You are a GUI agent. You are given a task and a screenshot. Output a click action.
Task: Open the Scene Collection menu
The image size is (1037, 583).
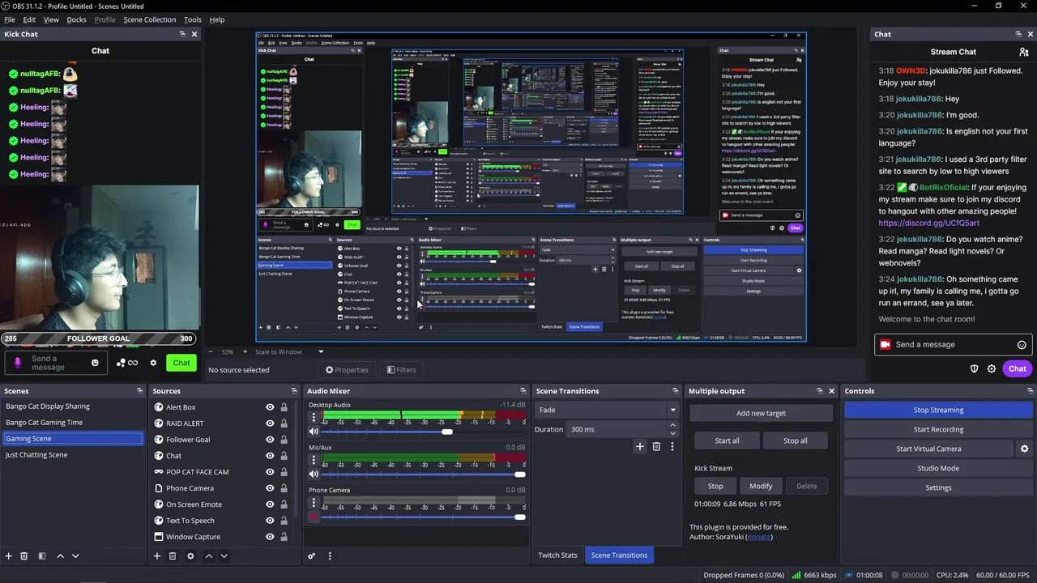[149, 19]
